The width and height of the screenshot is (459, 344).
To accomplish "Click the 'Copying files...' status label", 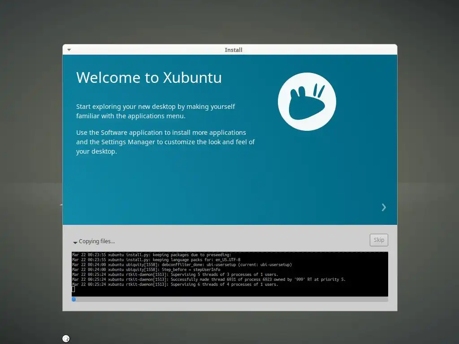I will click(x=97, y=241).
